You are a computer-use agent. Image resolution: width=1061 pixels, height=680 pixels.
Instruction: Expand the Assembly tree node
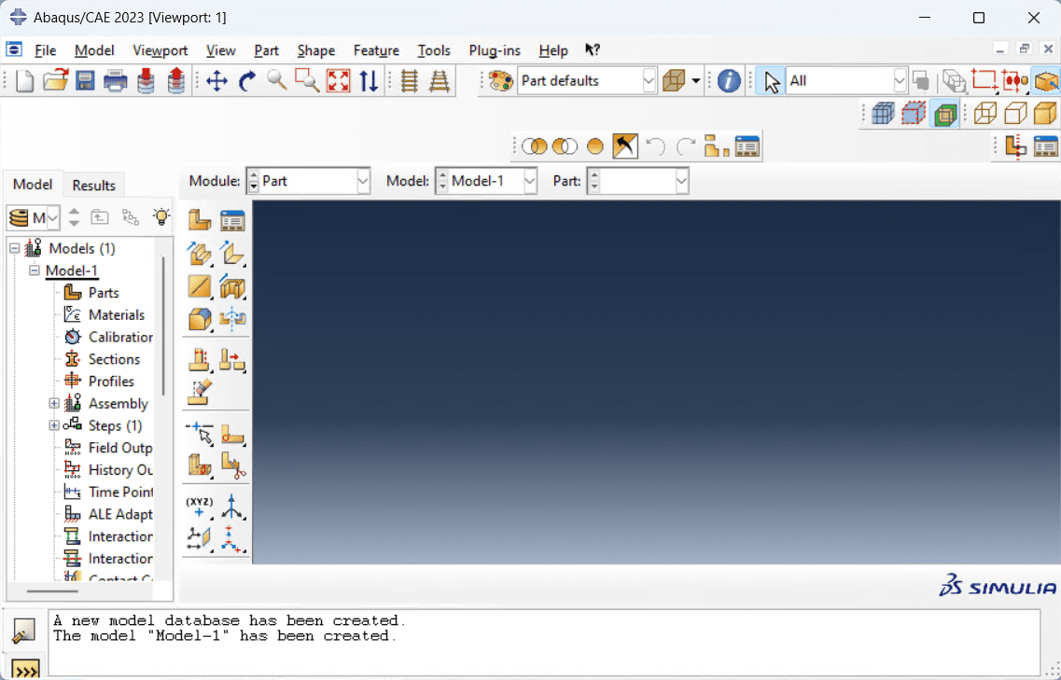pyautogui.click(x=54, y=403)
